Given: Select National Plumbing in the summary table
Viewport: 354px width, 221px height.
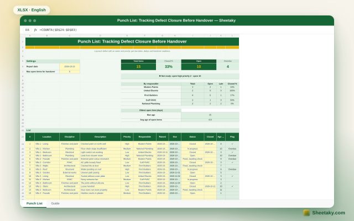Looking at the screenshot, I should click(x=151, y=103).
